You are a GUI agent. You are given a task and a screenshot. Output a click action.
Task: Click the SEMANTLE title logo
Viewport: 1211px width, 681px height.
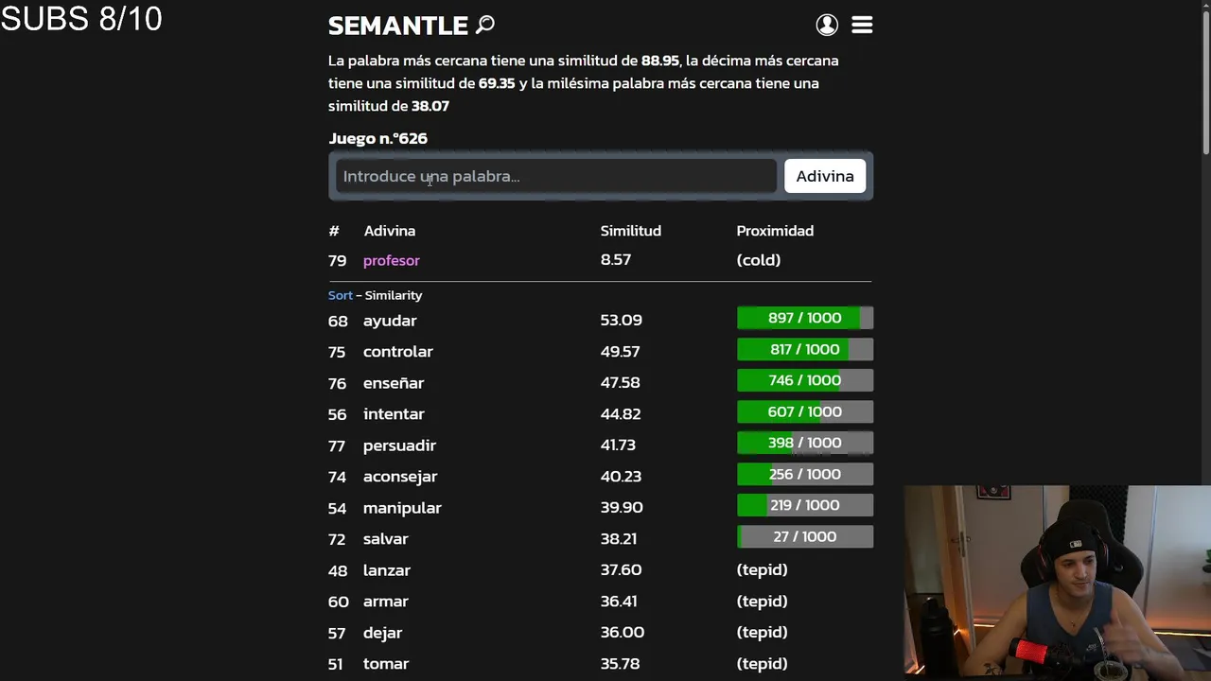pos(397,26)
